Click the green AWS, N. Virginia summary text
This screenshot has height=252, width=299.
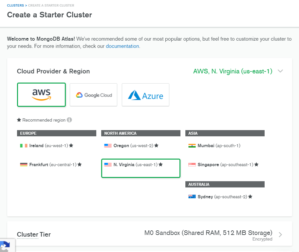click(233, 71)
